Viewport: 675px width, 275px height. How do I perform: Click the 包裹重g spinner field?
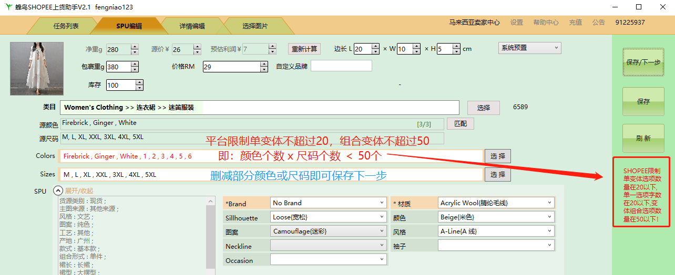click(x=122, y=67)
